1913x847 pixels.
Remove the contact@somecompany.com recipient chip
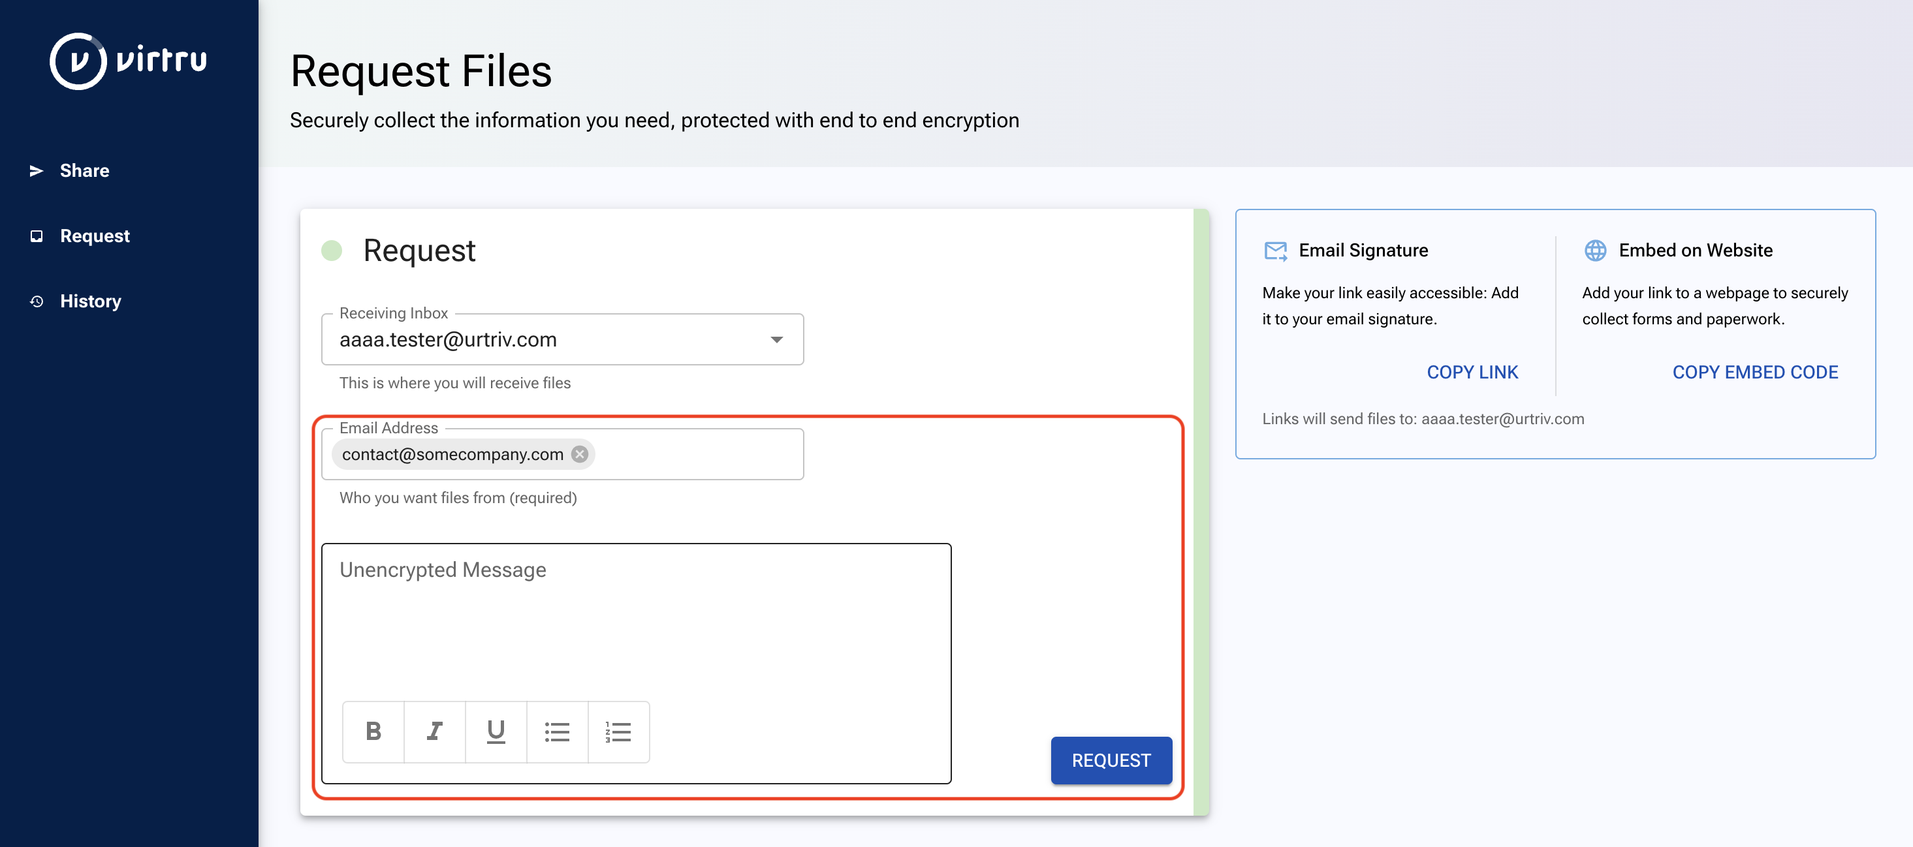(x=580, y=454)
